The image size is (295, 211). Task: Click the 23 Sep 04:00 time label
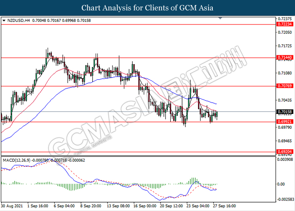198,206
